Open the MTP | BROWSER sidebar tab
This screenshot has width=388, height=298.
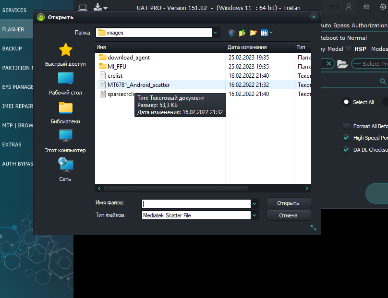(x=16, y=125)
